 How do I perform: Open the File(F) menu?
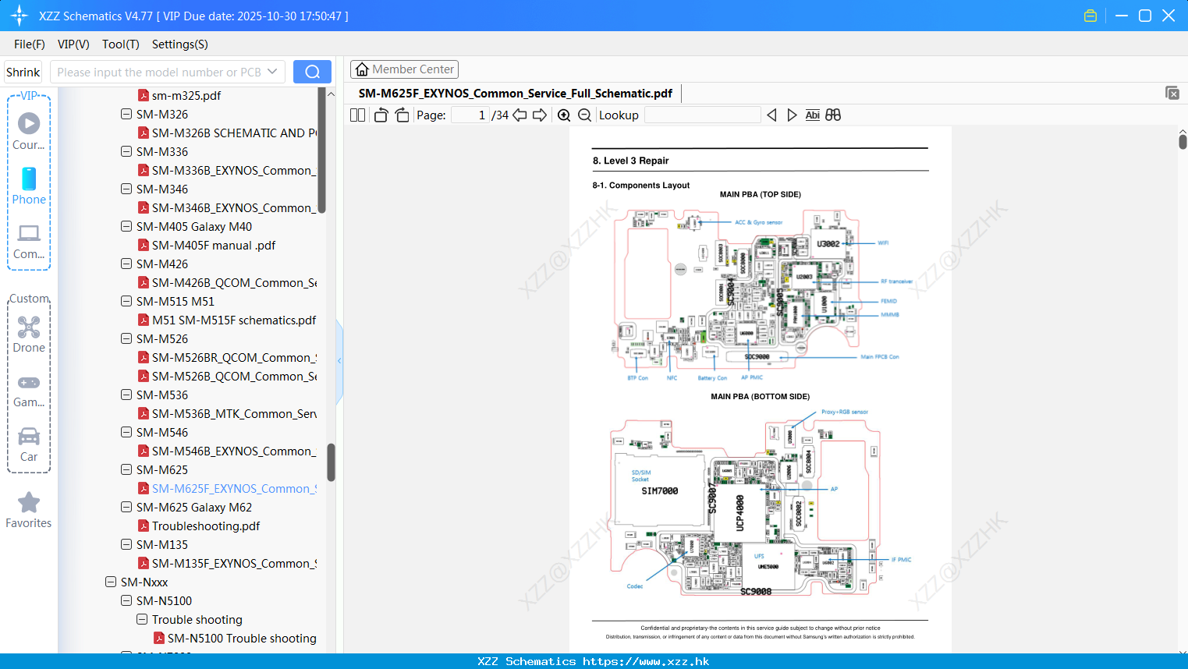(30, 44)
